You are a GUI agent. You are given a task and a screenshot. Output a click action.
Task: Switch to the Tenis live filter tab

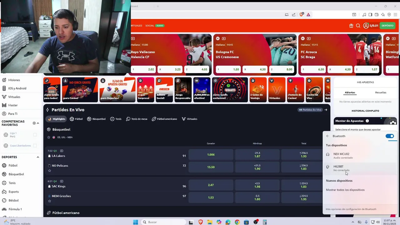[116, 119]
